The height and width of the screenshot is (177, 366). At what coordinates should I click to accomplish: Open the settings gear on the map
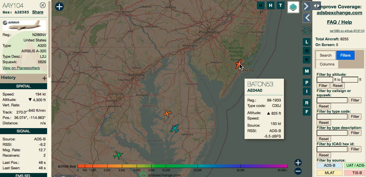click(x=307, y=30)
